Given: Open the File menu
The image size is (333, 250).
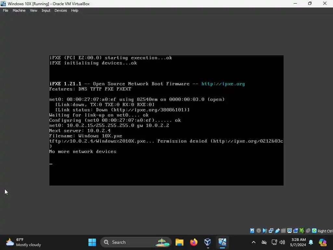Looking at the screenshot, I should 6,10.
